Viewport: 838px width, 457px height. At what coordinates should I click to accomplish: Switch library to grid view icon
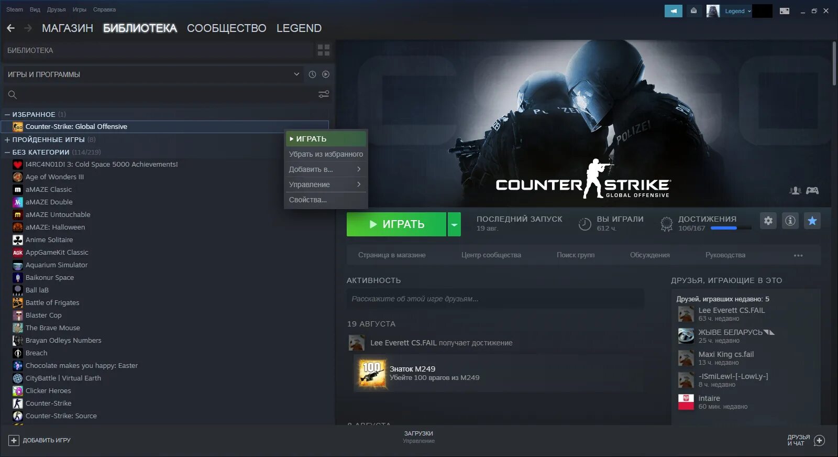pyautogui.click(x=324, y=50)
